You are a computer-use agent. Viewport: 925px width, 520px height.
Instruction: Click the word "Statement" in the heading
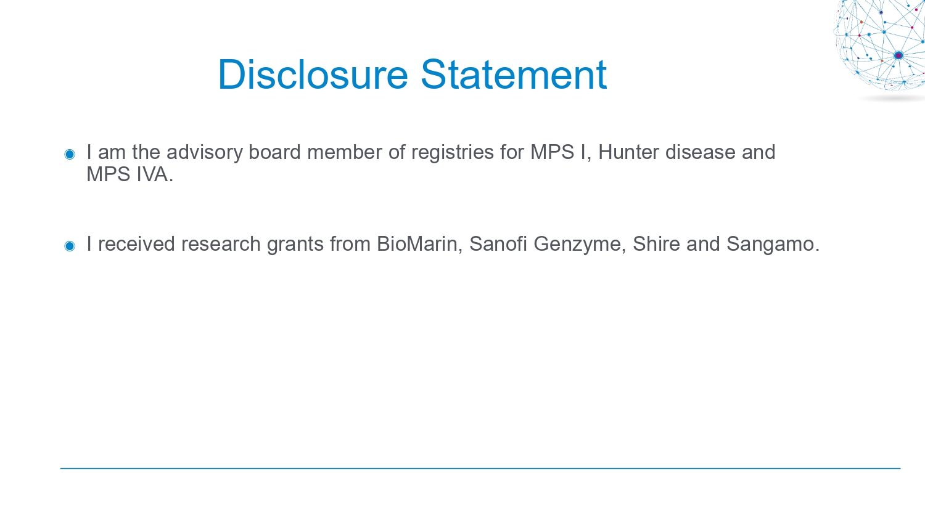(514, 75)
